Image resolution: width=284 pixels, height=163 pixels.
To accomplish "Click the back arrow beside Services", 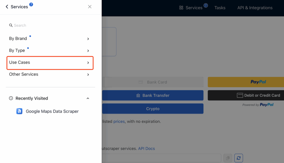I will click(x=7, y=7).
